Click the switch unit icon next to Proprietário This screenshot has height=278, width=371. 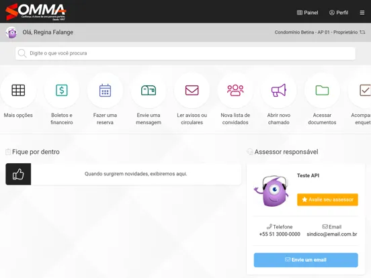click(x=362, y=32)
